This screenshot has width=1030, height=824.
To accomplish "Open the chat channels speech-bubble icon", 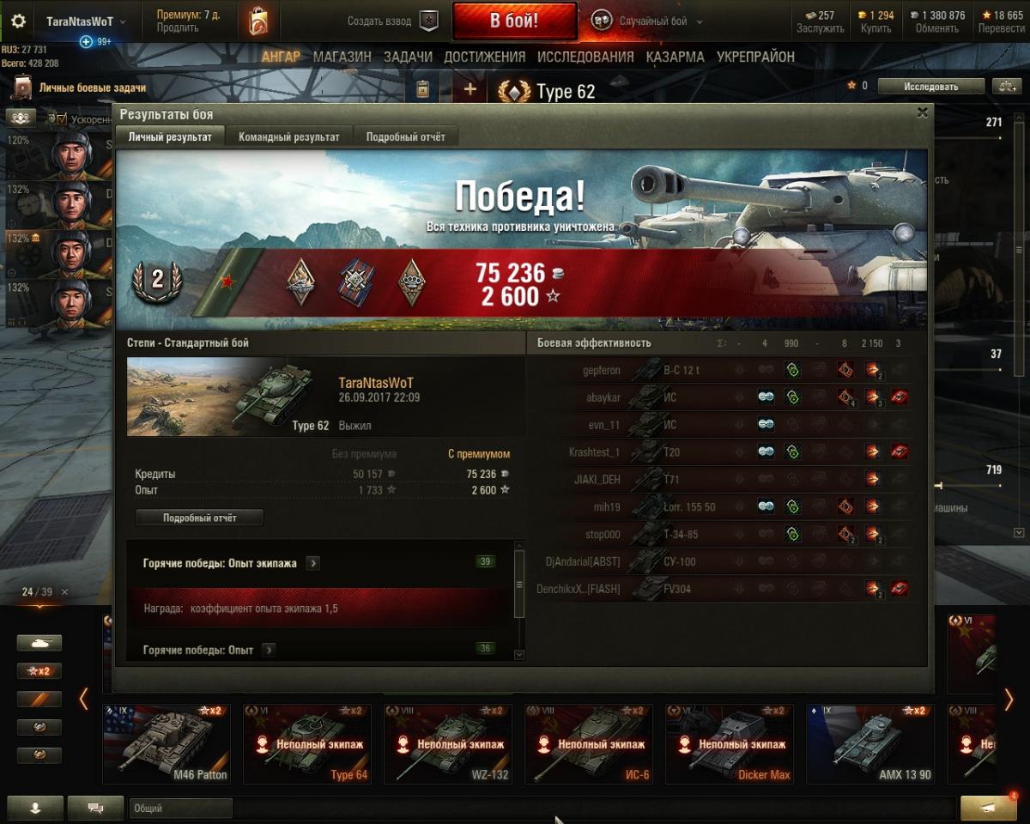I will pyautogui.click(x=95, y=808).
